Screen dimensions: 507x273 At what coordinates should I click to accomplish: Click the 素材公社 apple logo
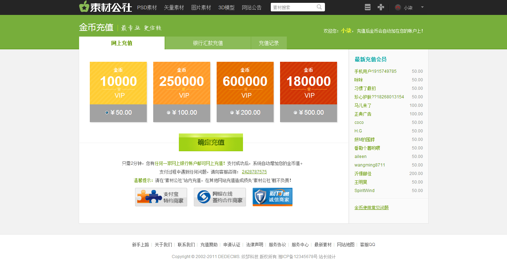(x=84, y=7)
